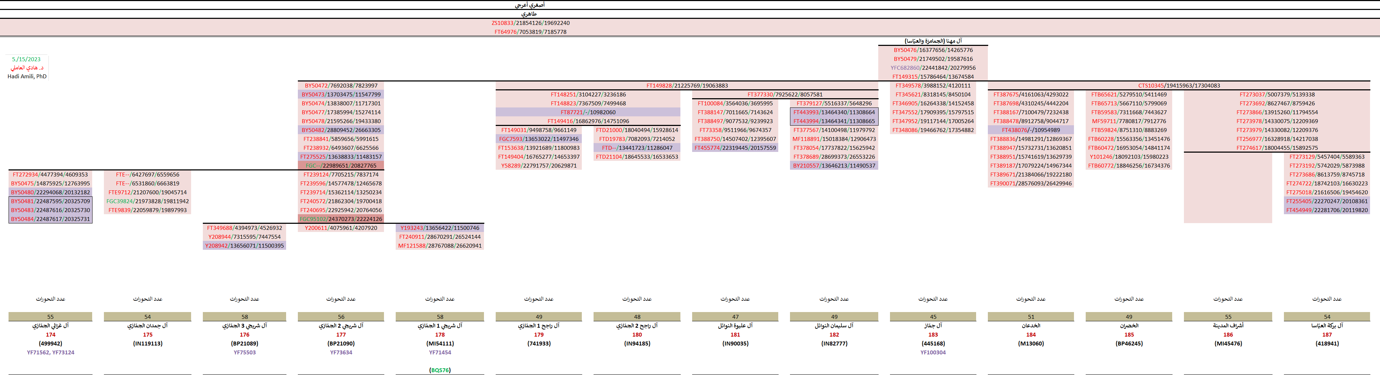Screen dimensions: 1380x380
Task: Click the BY210557 highlighted cell
Action: [x=833, y=165]
